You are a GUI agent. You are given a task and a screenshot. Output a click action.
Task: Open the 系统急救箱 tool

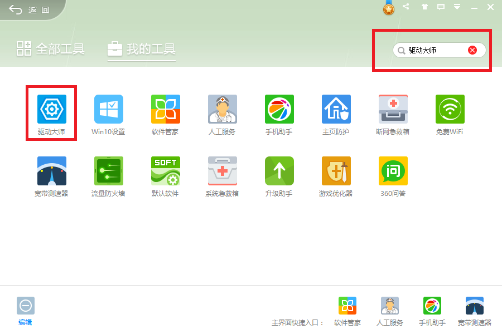223,171
